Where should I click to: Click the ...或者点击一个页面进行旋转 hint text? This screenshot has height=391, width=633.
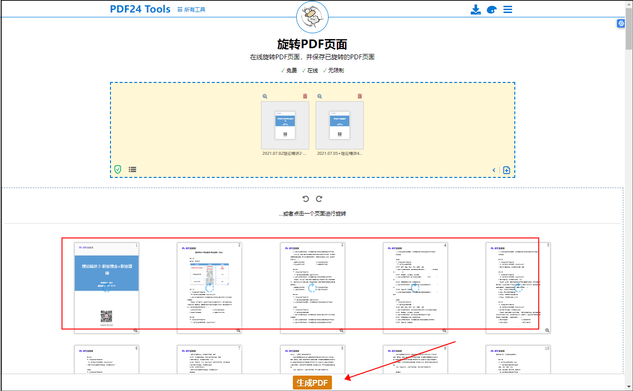(x=312, y=214)
